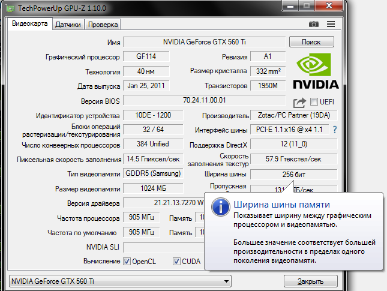Click the blue info tooltip icon

pyautogui.click(x=221, y=207)
